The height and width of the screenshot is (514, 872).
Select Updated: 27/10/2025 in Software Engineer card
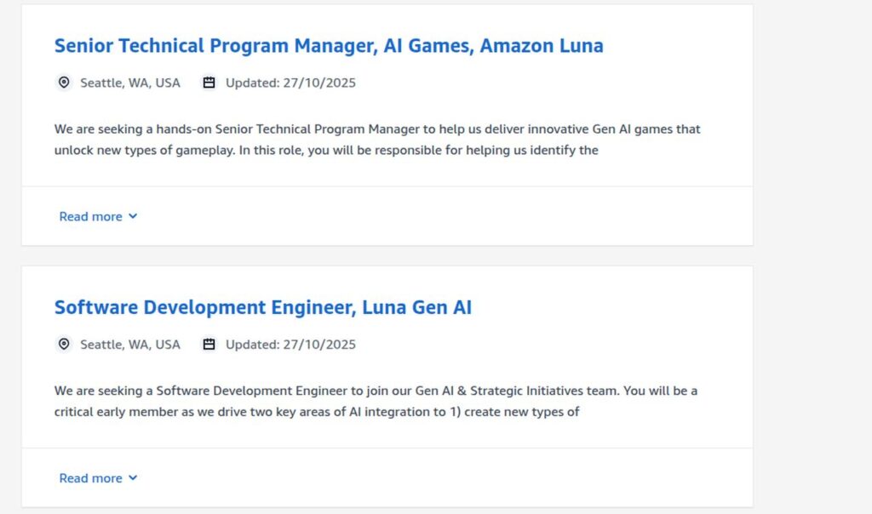pos(290,345)
